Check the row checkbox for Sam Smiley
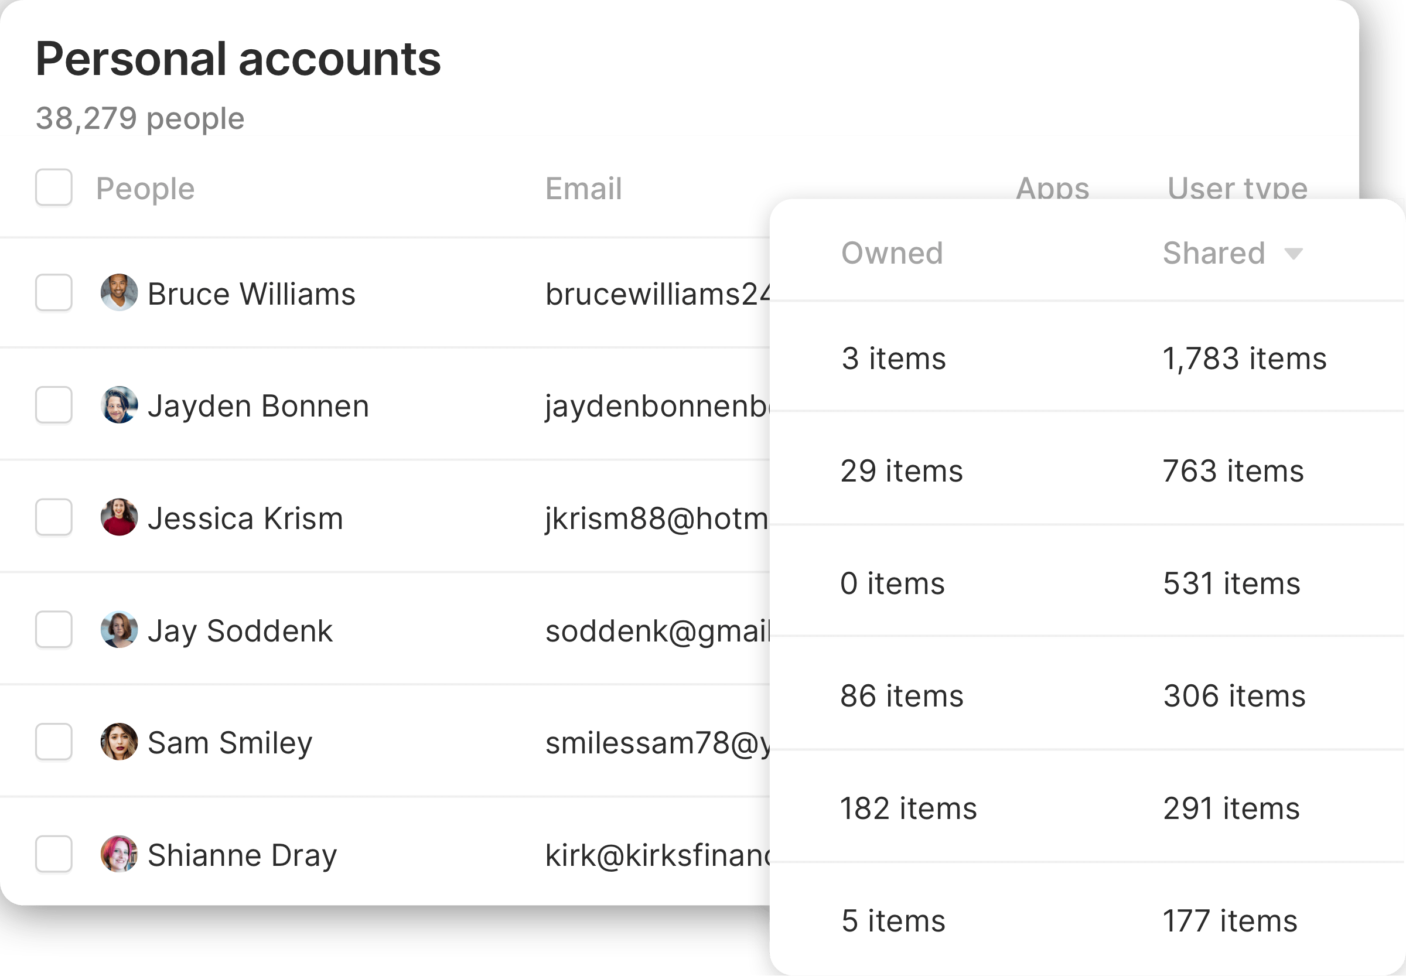The width and height of the screenshot is (1406, 976). pyautogui.click(x=54, y=743)
